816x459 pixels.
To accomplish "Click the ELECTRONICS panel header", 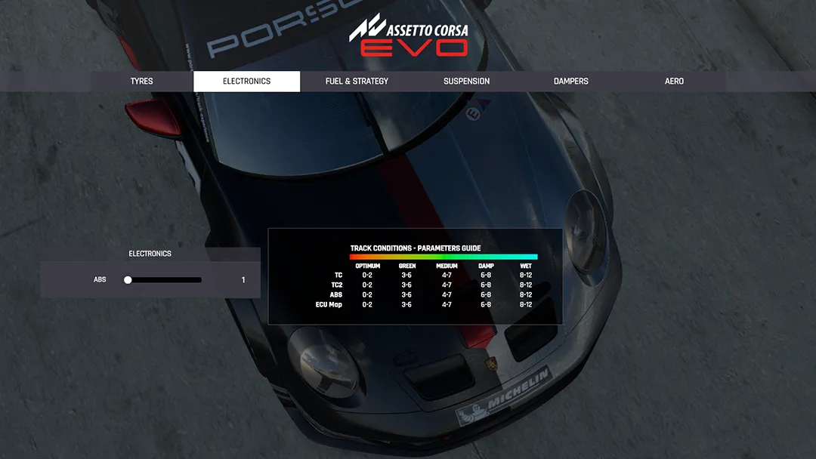I will pyautogui.click(x=150, y=254).
